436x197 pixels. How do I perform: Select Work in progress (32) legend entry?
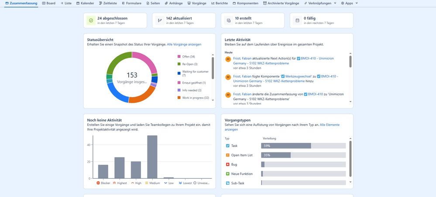[193, 98]
